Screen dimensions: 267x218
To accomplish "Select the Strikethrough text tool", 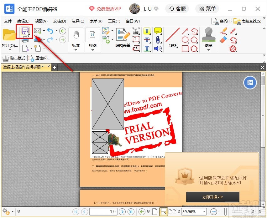I will 147,40.
